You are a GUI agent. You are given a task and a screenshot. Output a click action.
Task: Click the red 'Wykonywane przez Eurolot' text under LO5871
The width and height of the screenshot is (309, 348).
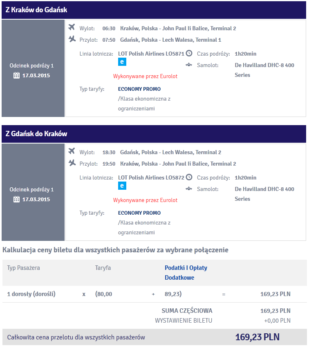145,76
